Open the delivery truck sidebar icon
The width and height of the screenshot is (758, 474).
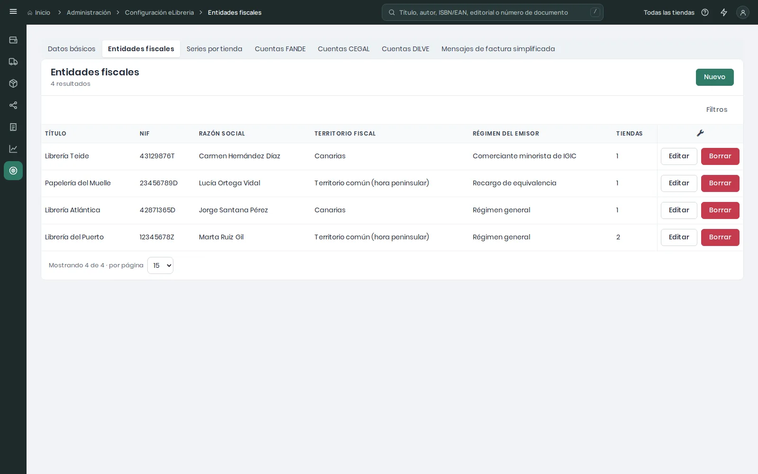point(13,62)
